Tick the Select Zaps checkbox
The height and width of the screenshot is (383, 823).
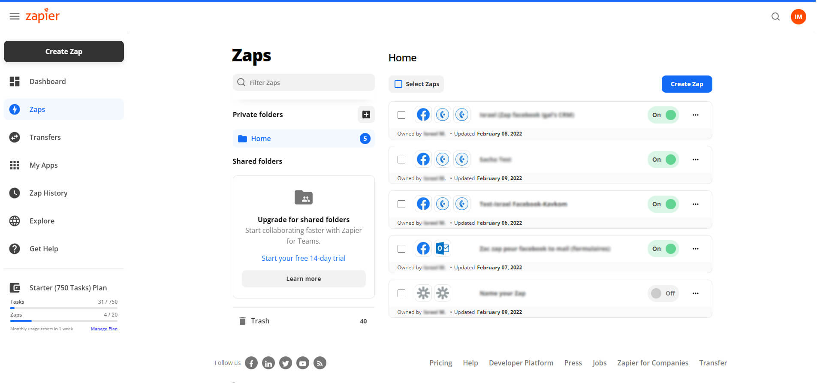[398, 84]
